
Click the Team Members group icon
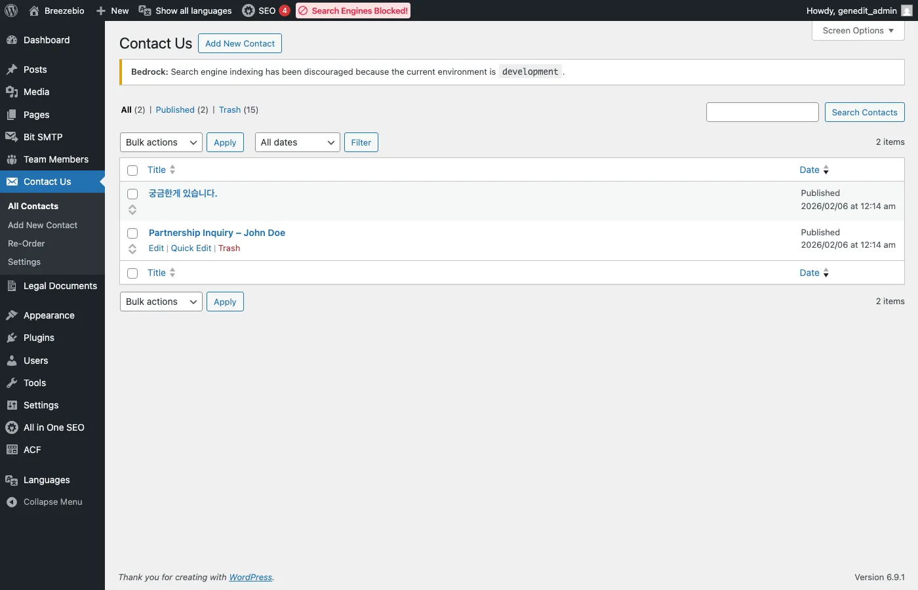12,159
